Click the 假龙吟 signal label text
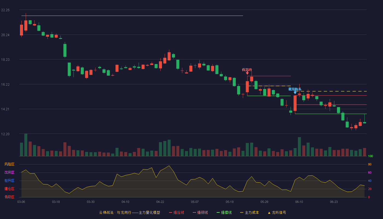Screen dimensions: 383x219 [x=247, y=70]
